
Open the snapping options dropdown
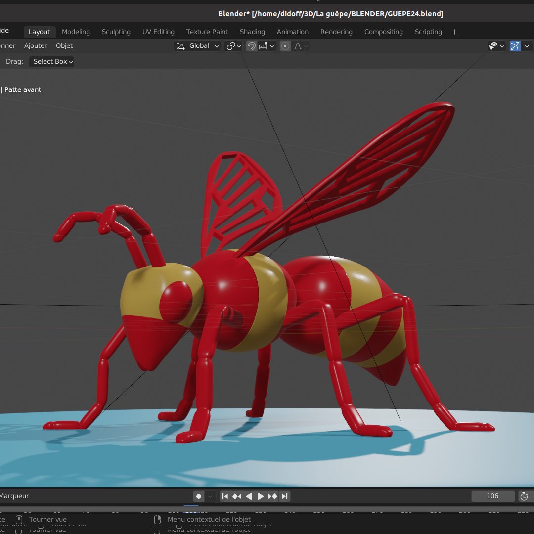(267, 46)
